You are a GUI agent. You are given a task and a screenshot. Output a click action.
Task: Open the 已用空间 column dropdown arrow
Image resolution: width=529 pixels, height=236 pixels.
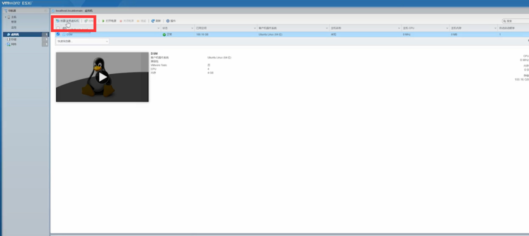click(255, 28)
